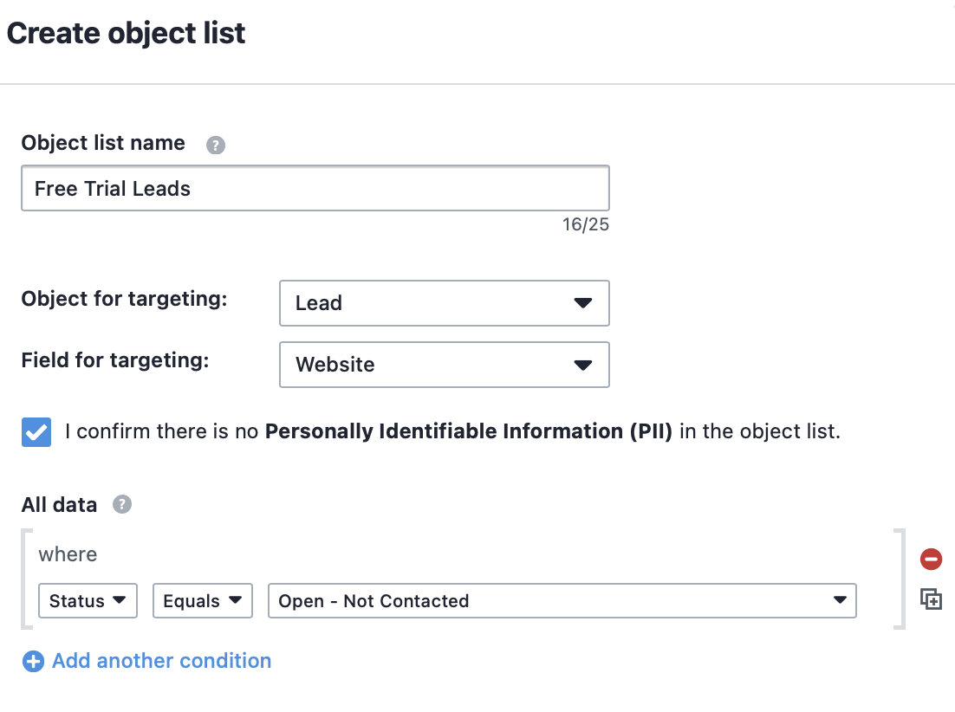
Task: Open the Object for targeting Lead dropdown
Action: 445,303
